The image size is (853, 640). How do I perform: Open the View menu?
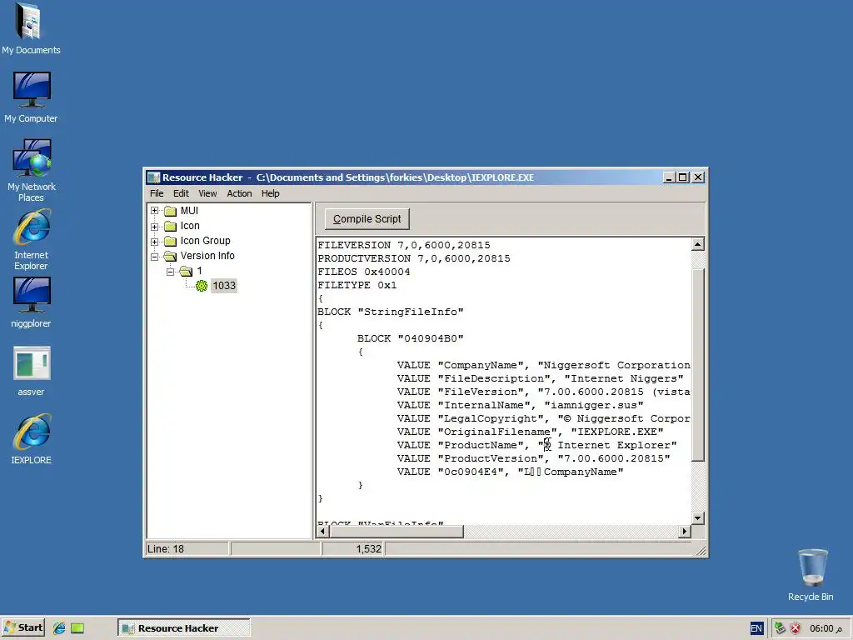(207, 193)
